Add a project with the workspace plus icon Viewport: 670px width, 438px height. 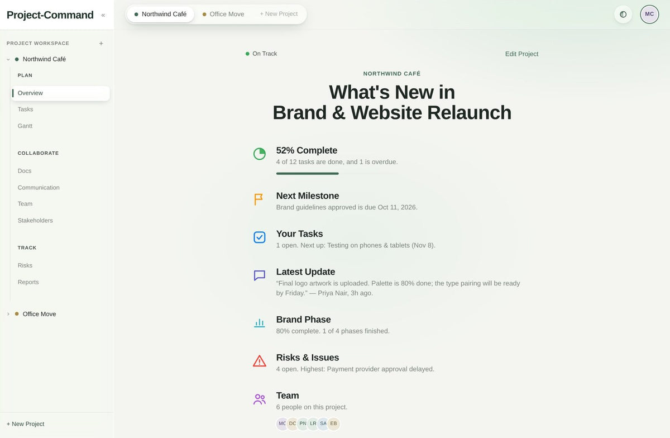101,43
